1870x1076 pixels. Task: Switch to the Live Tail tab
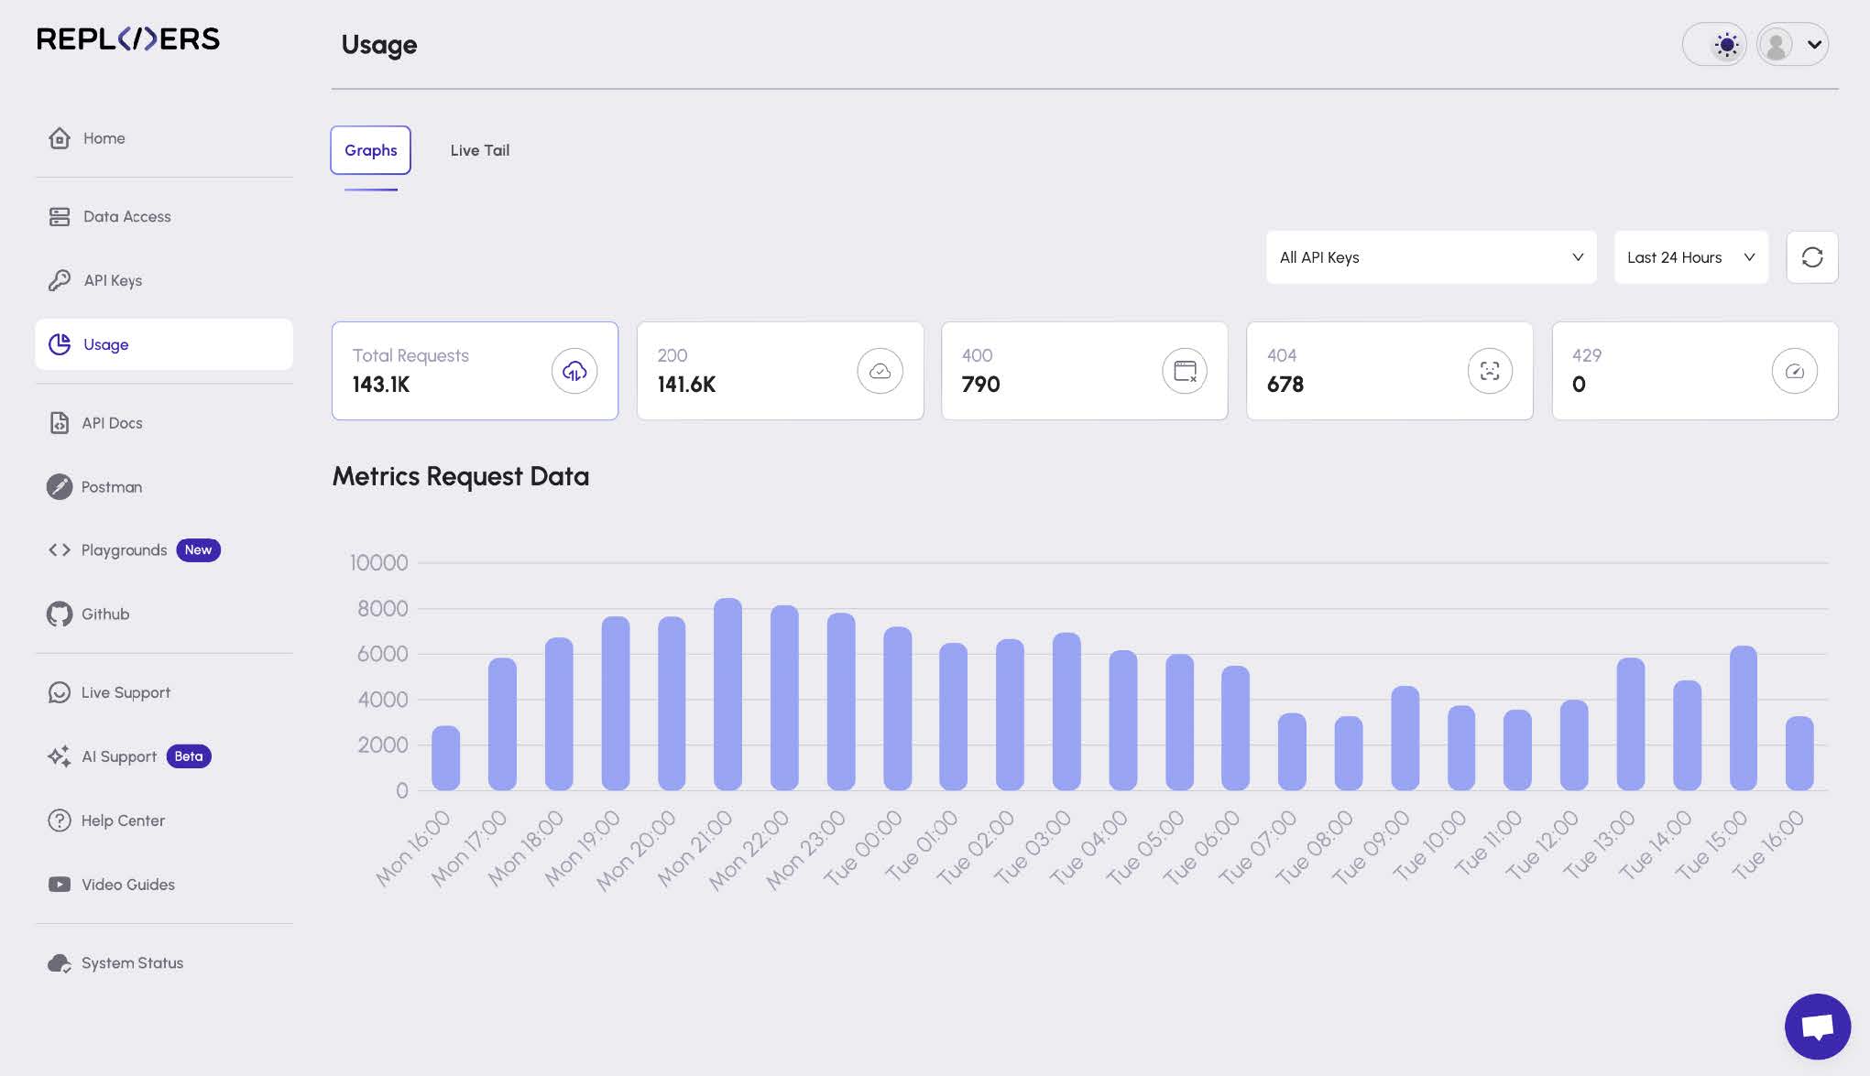click(479, 150)
